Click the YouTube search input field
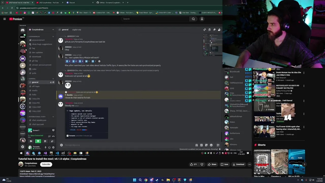325x183 pixels. click(155, 19)
